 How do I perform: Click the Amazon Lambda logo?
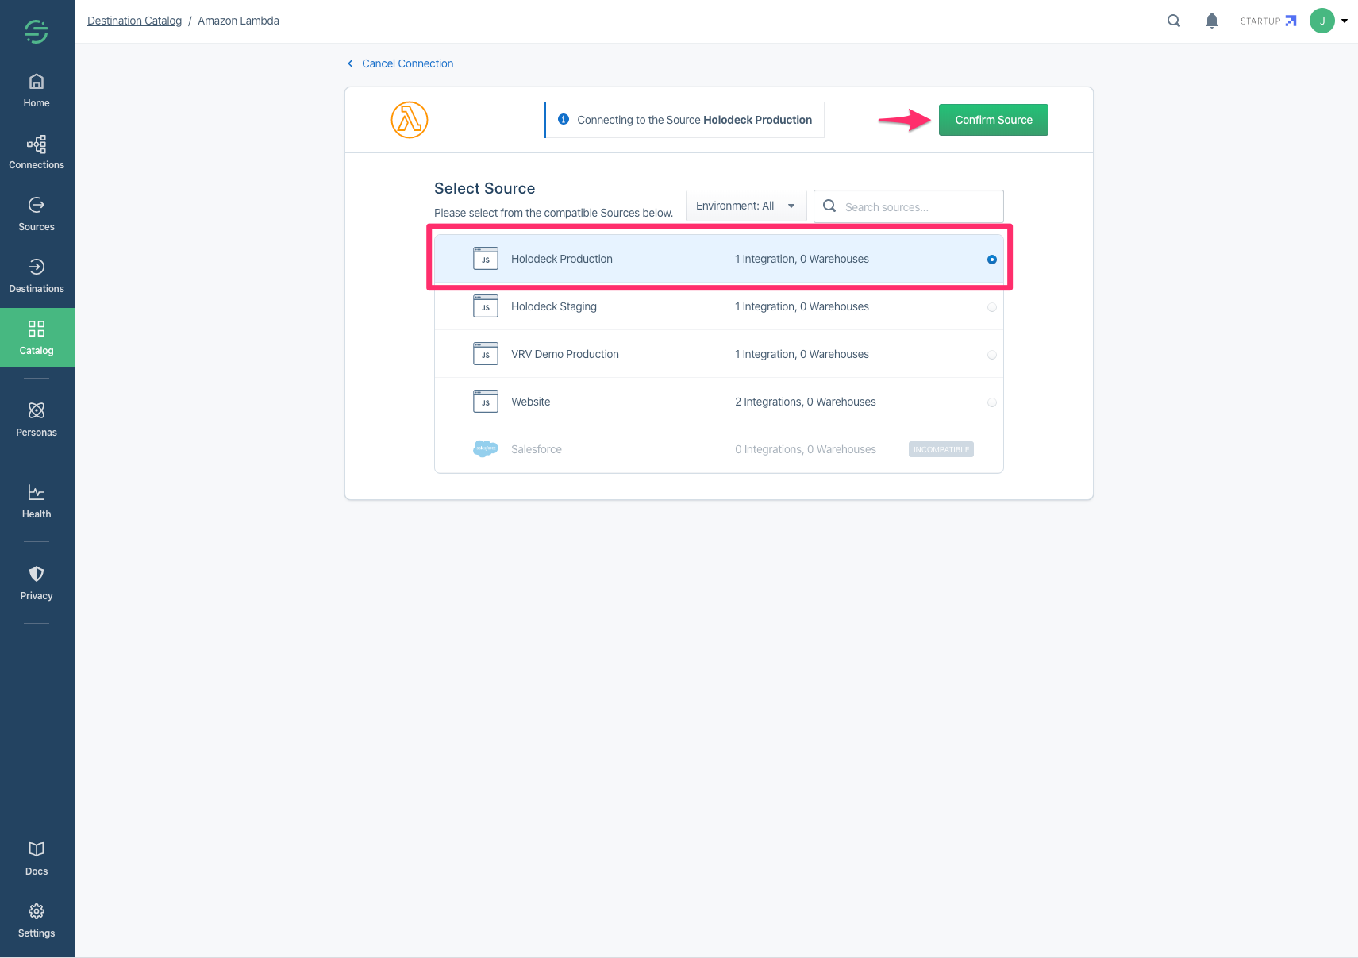[x=410, y=120]
